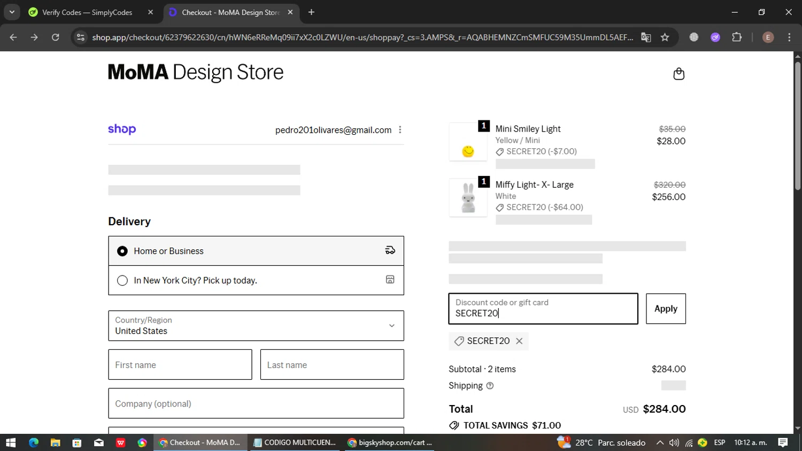Image resolution: width=802 pixels, height=451 pixels.
Task: Close the Verify Codes tab
Action: 150,12
